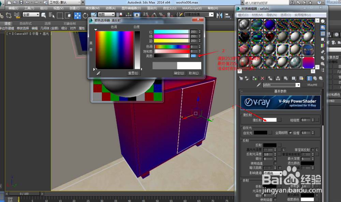Toggle the Percent Snap icon
Image resolution: width=341 pixels, height=202 pixels.
(x=161, y=15)
